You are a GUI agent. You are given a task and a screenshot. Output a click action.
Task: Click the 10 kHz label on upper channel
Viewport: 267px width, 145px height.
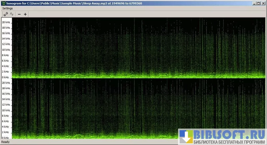6,50
